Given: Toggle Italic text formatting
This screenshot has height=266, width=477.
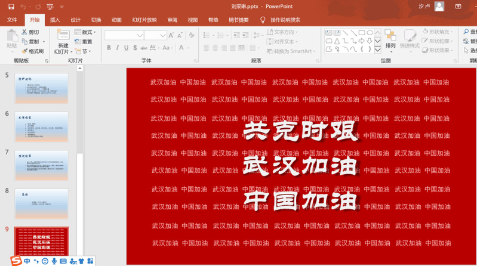Looking at the screenshot, I should click(118, 48).
